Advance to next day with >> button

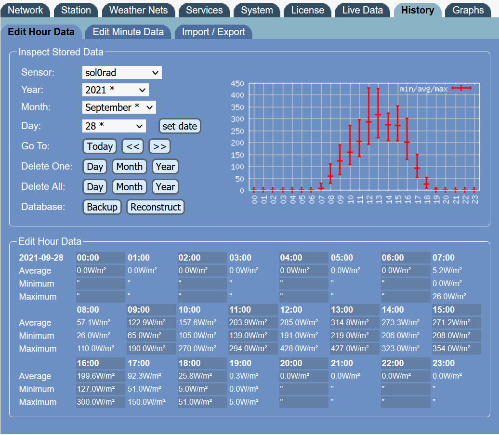click(x=159, y=146)
